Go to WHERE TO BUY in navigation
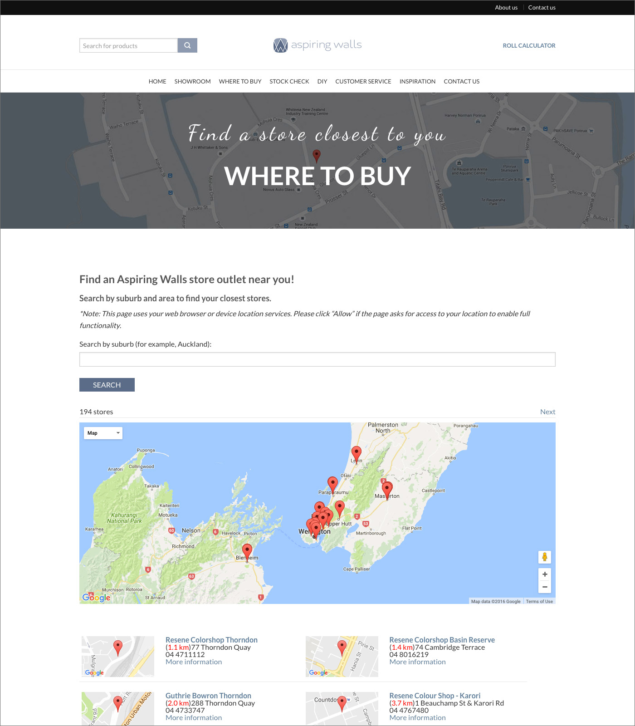This screenshot has height=726, width=635. [240, 81]
